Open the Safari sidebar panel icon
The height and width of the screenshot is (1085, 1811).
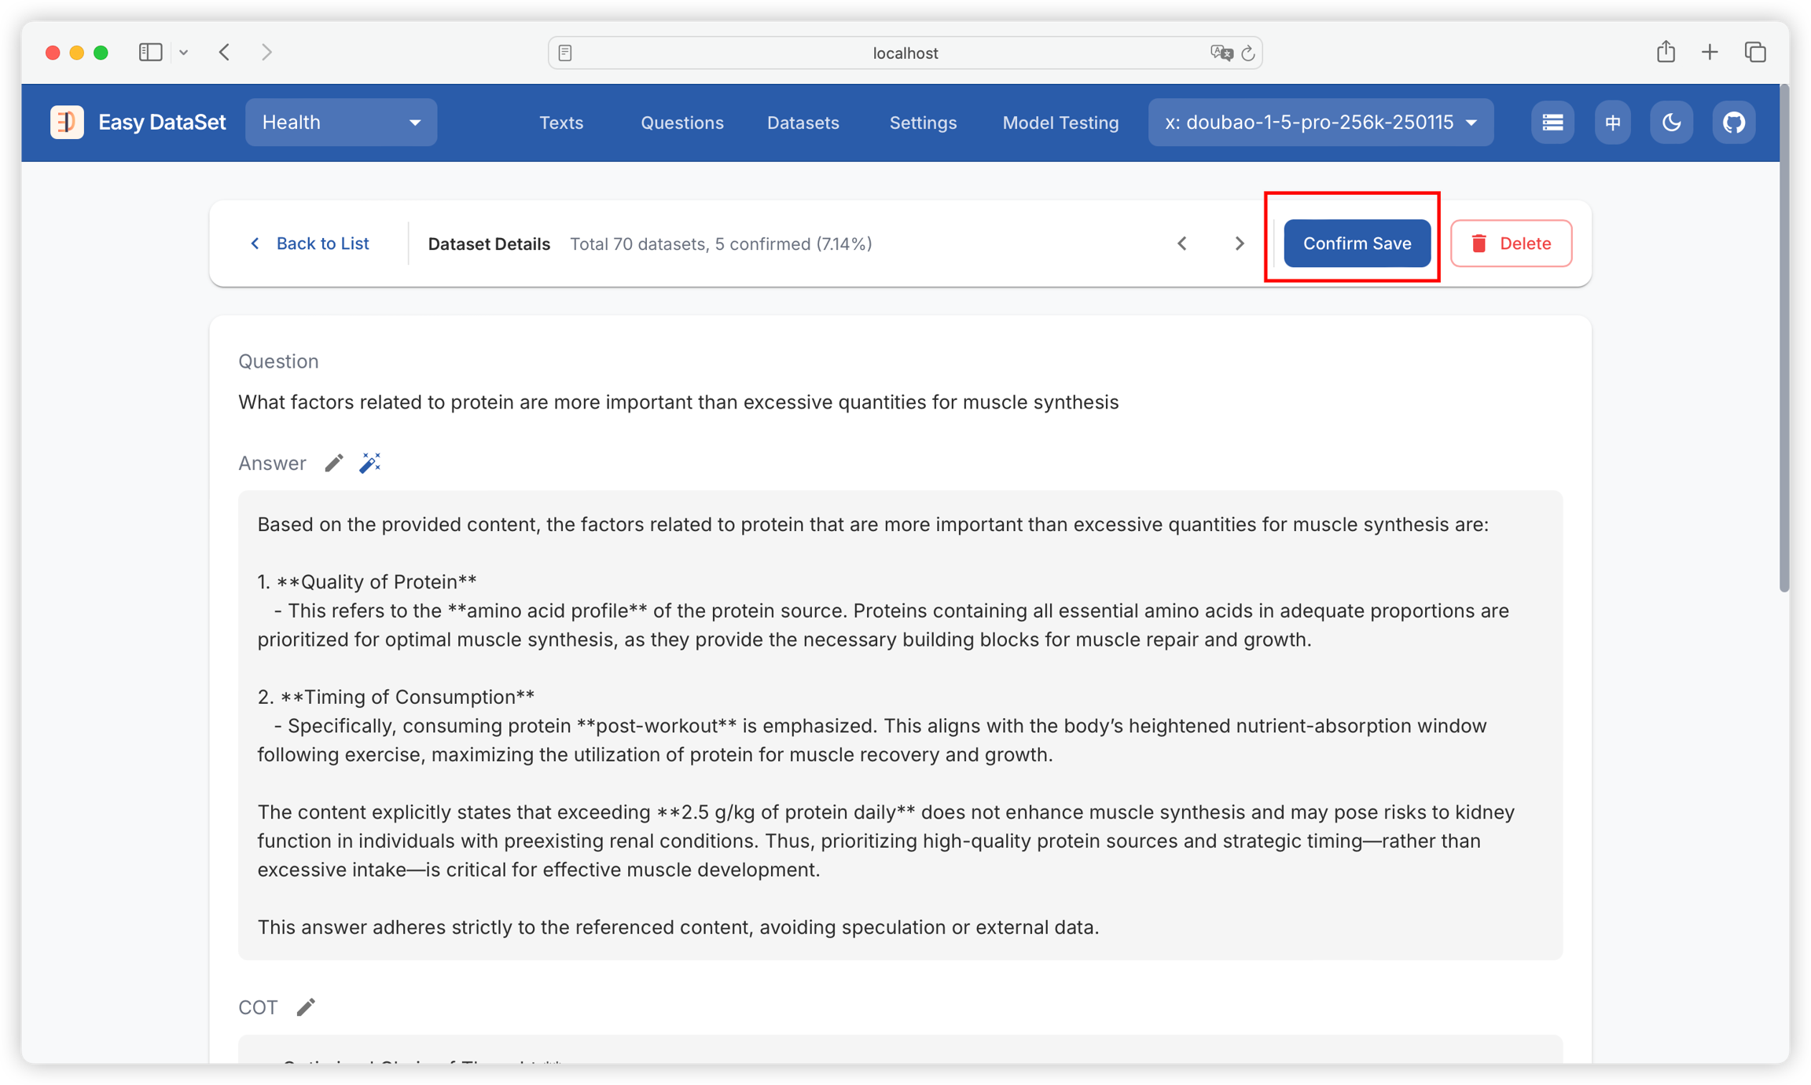(x=150, y=53)
